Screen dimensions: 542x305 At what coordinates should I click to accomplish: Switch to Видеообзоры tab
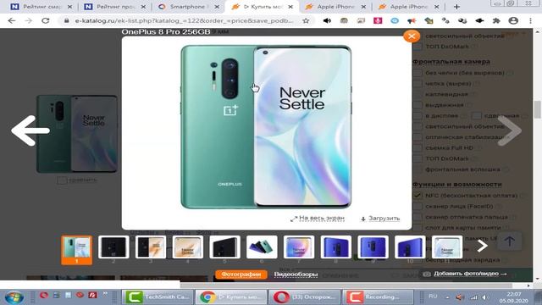(296, 274)
